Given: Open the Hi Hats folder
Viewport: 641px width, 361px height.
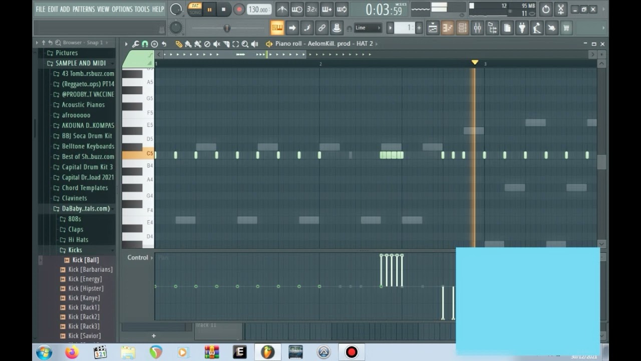Looking at the screenshot, I should click(x=78, y=240).
